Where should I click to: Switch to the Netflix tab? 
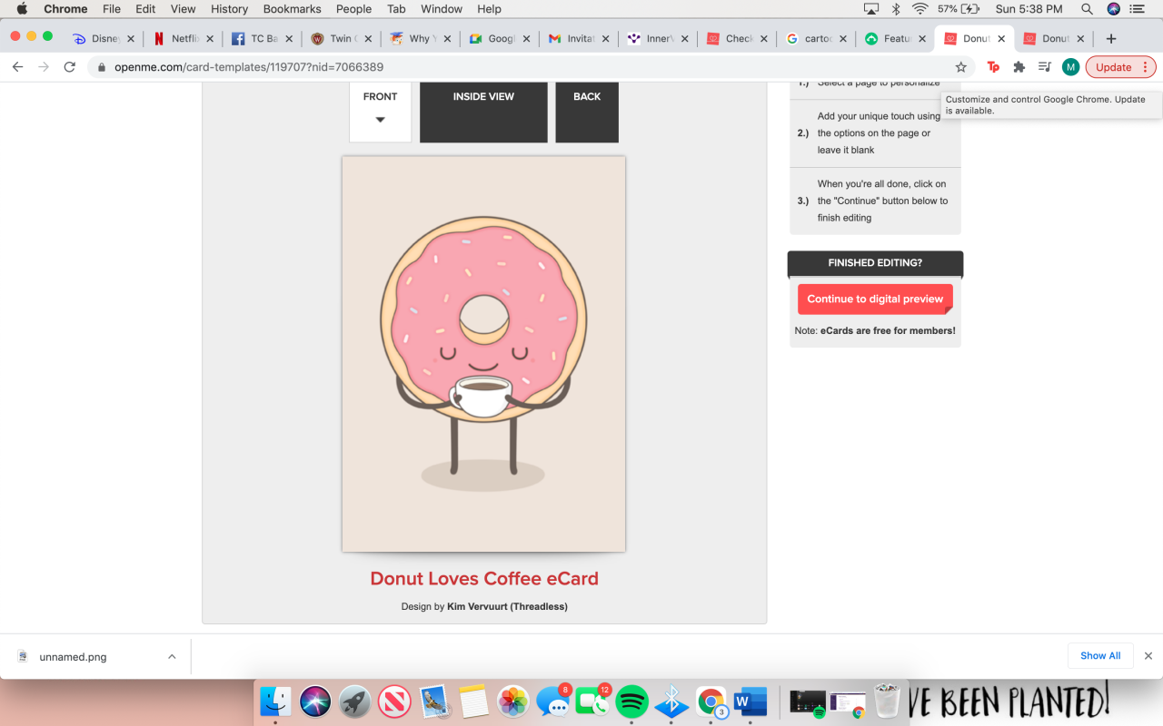183,39
